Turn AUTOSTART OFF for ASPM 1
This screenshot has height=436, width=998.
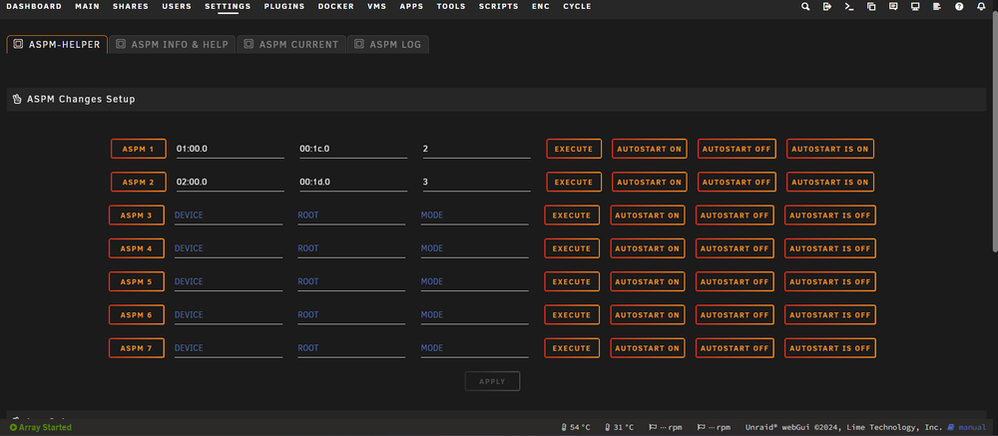(737, 149)
